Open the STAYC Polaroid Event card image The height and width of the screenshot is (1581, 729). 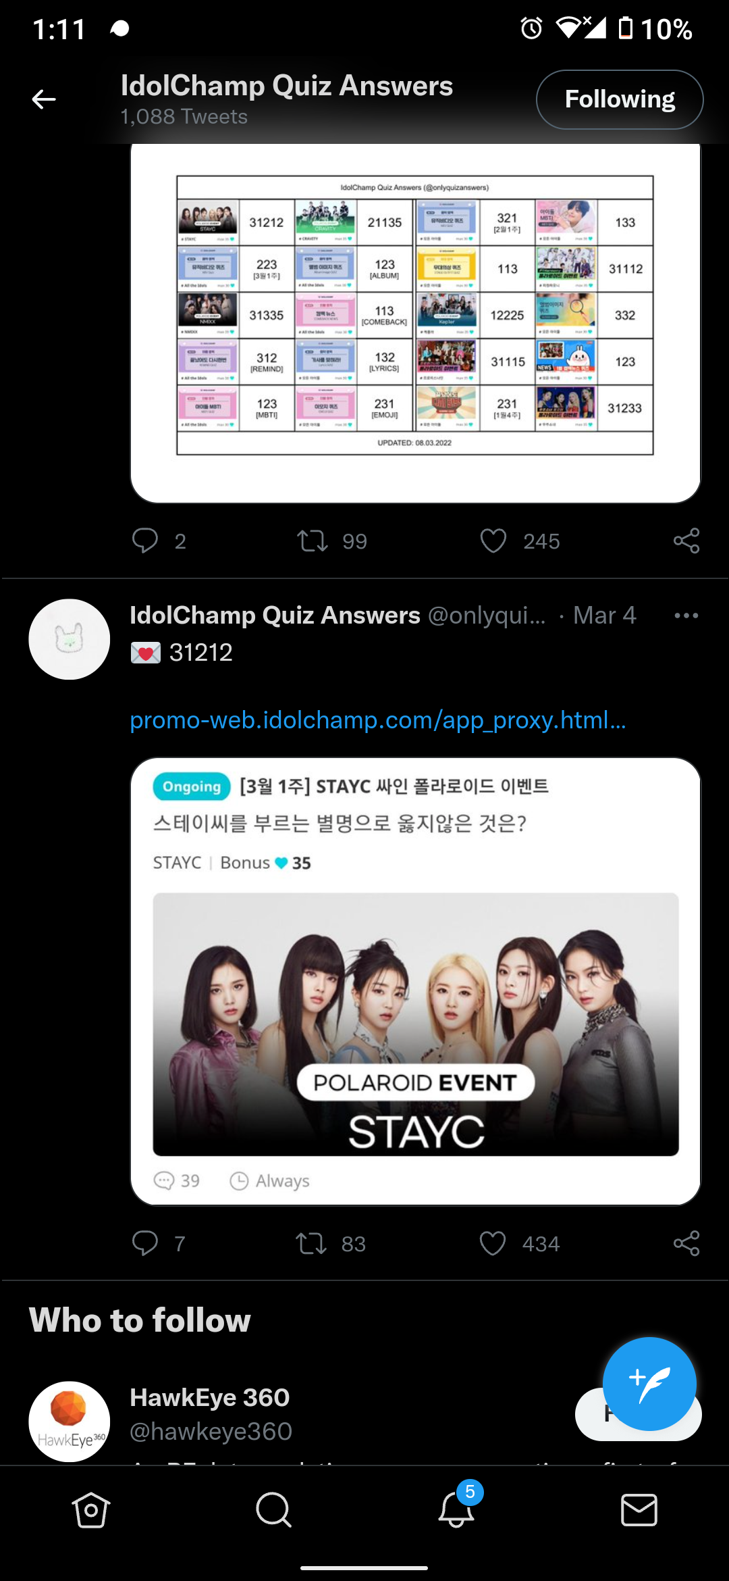(416, 1024)
